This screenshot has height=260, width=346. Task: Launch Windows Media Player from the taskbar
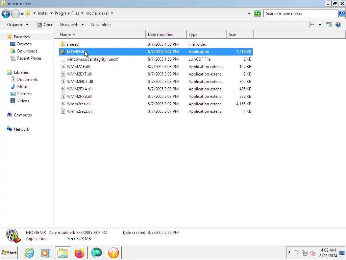coord(46,253)
